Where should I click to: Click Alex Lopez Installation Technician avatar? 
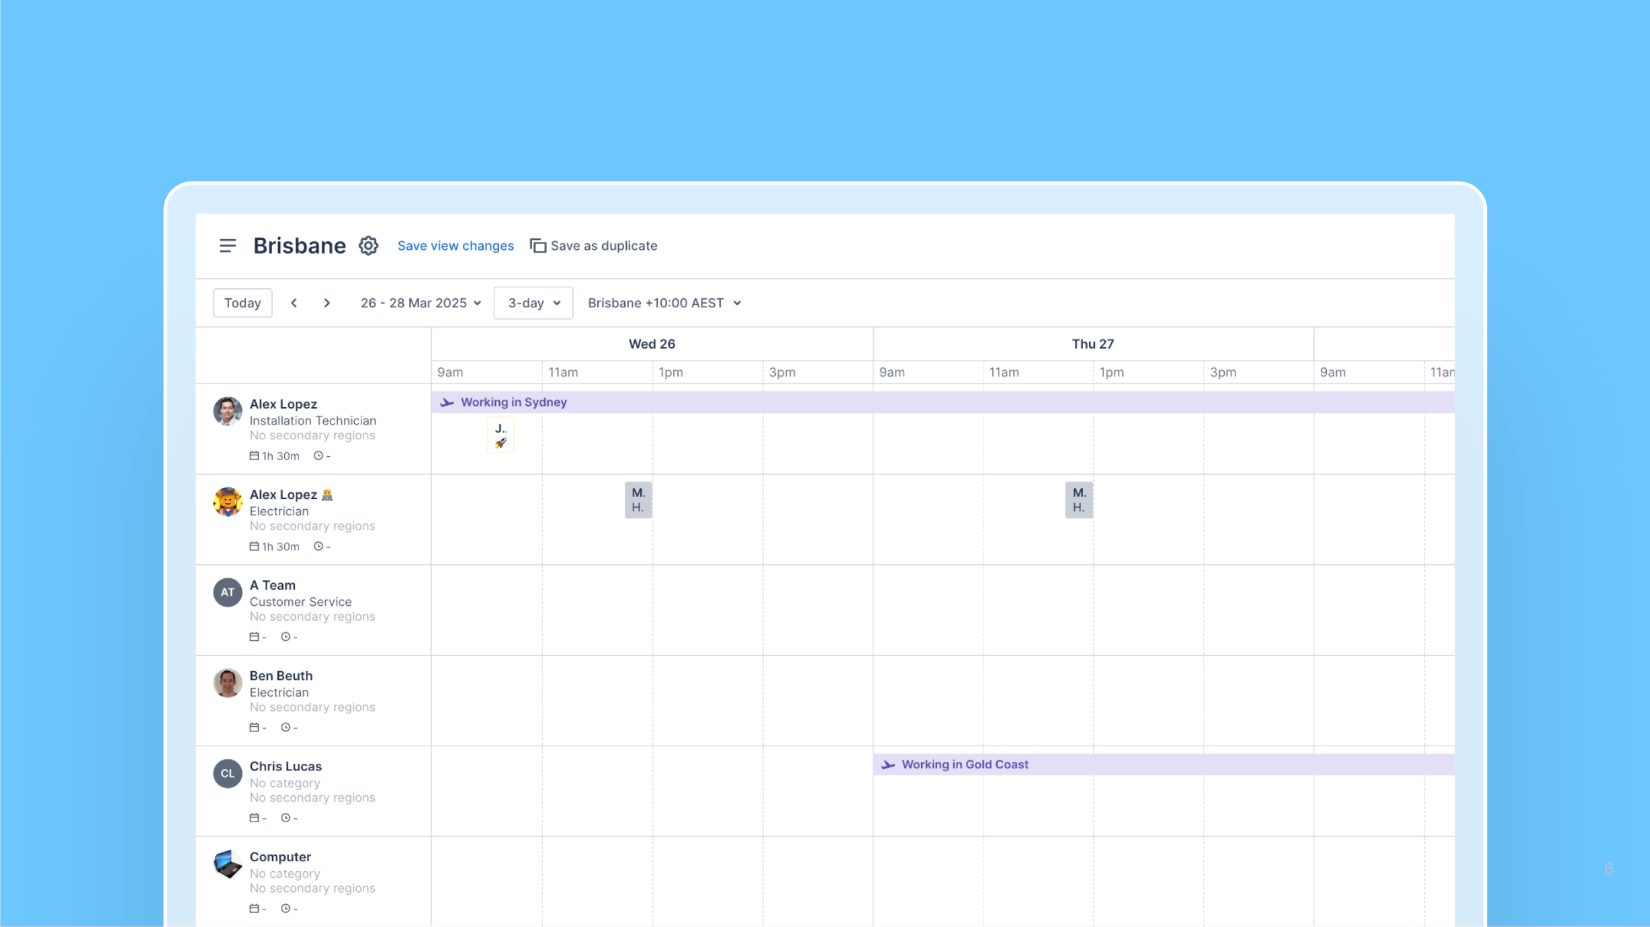(x=228, y=411)
